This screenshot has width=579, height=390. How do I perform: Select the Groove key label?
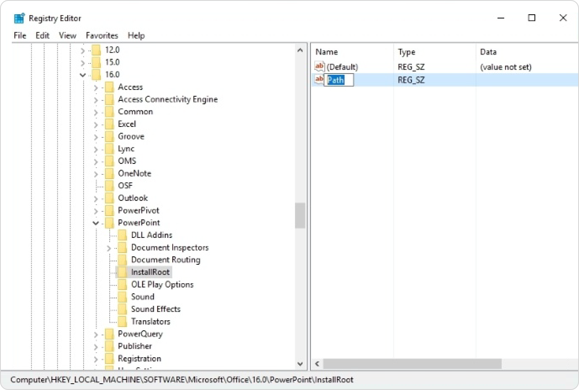(x=131, y=136)
